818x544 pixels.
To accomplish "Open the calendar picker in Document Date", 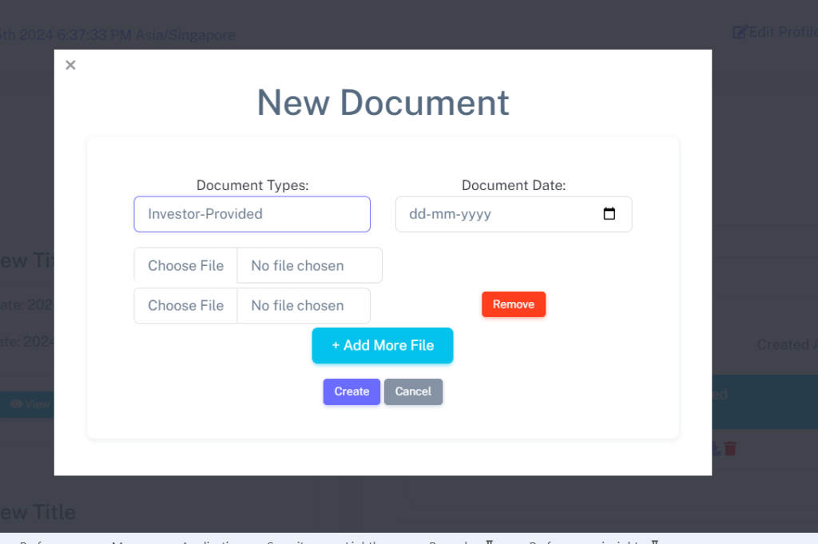I will coord(609,214).
